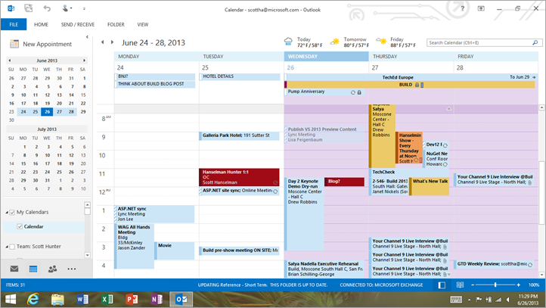Open the VIEW ribbon tab
The image size is (546, 308).
pyautogui.click(x=143, y=24)
